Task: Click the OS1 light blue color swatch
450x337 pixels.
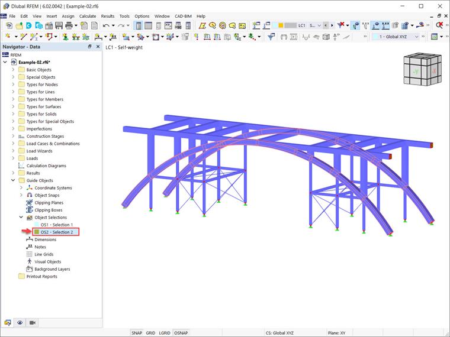Action: pyautogui.click(x=37, y=225)
